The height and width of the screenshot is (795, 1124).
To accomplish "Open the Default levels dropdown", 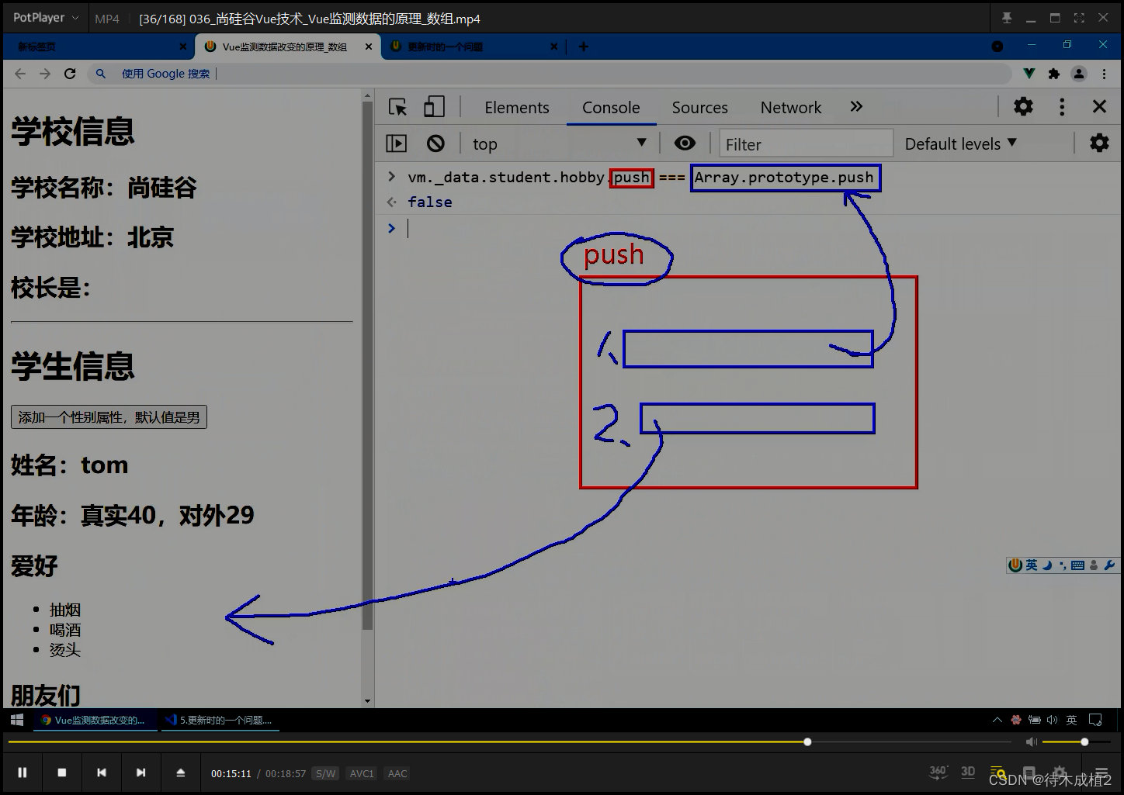I will 960,144.
